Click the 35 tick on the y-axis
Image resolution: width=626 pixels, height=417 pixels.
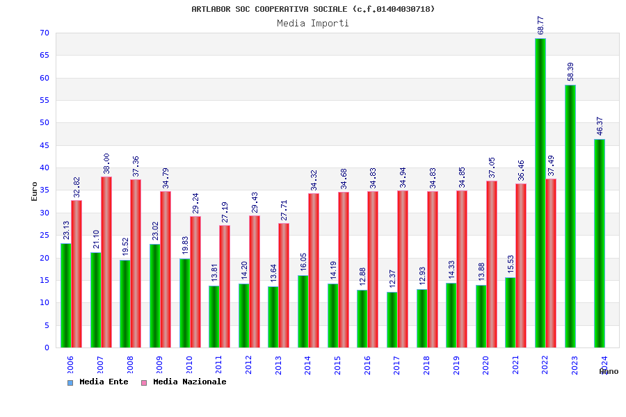pyautogui.click(x=45, y=190)
